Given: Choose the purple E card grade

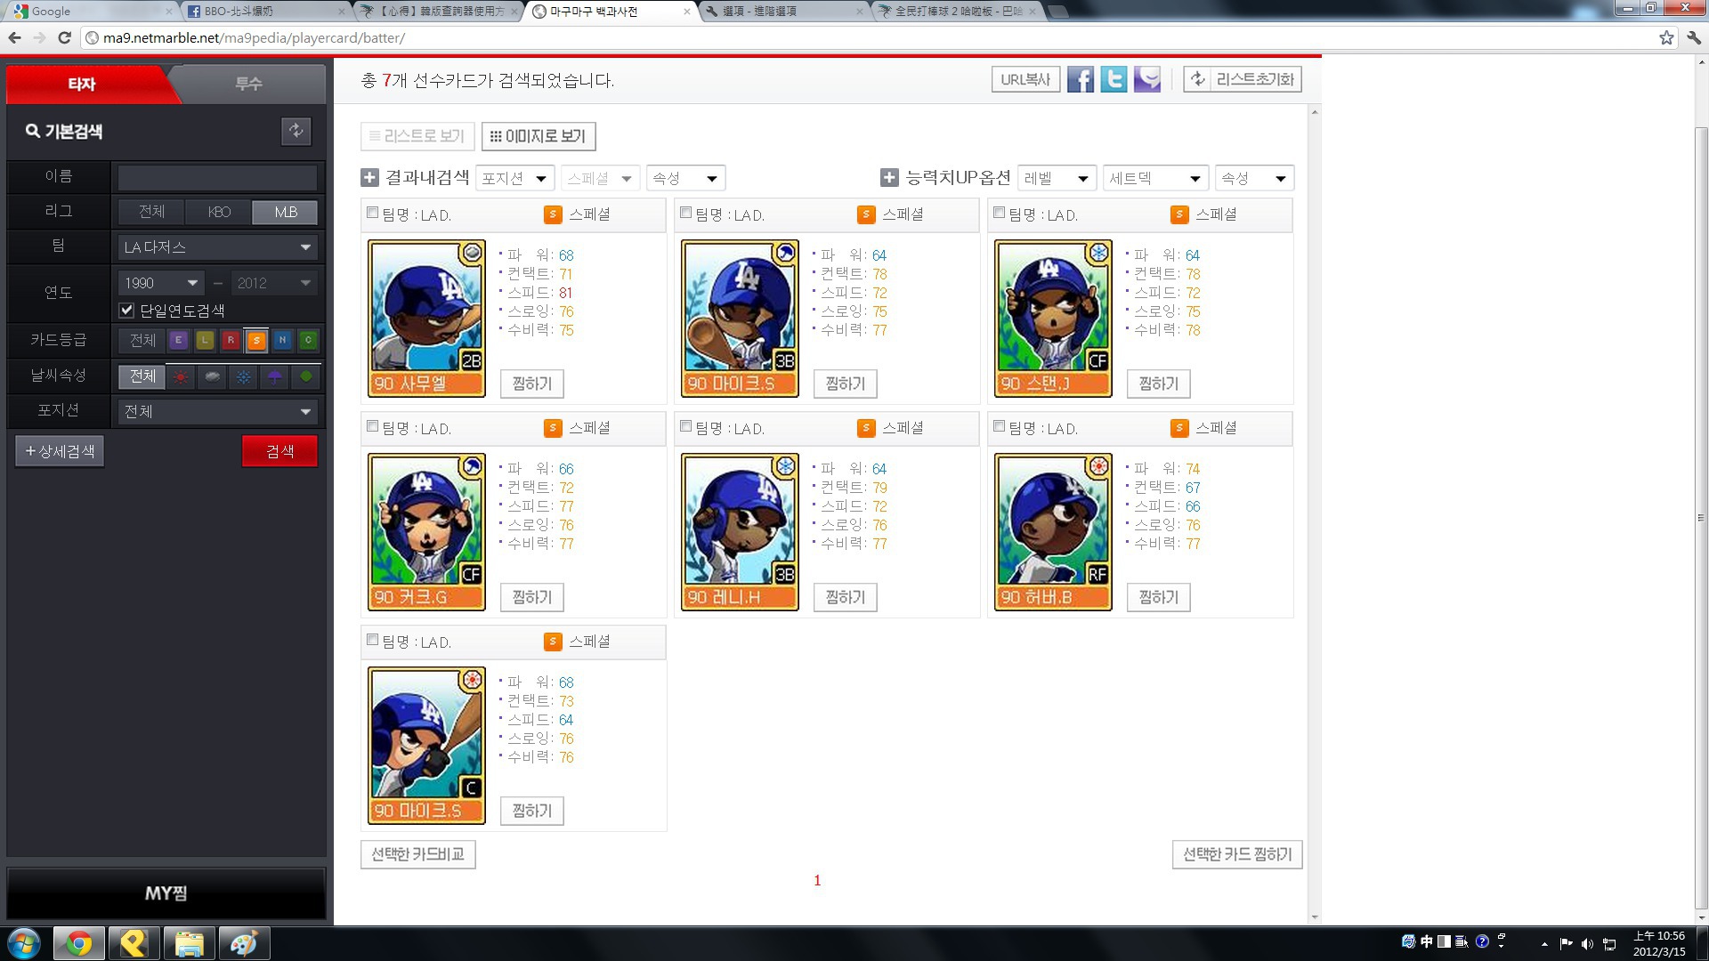Looking at the screenshot, I should tap(179, 340).
